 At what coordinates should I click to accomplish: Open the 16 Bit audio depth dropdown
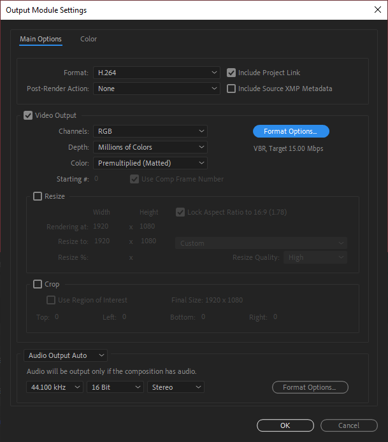point(115,387)
